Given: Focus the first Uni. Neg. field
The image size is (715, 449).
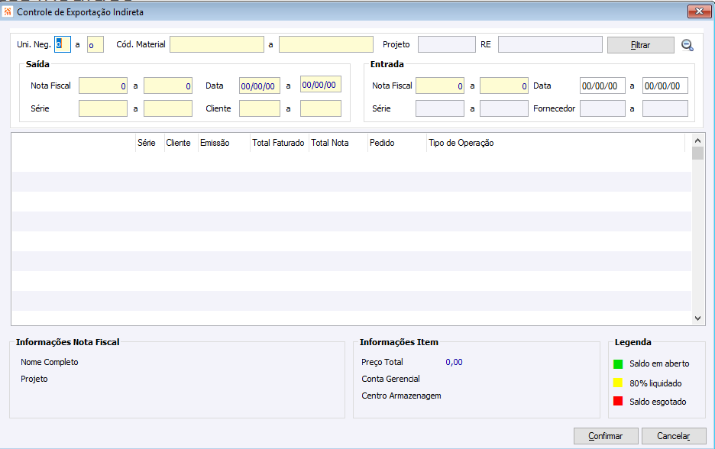Looking at the screenshot, I should tap(63, 44).
